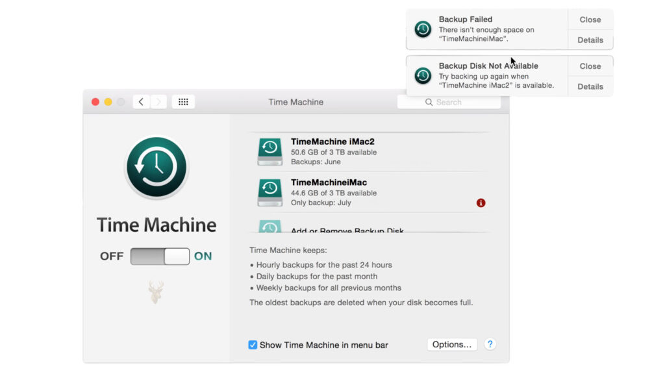Screen dimensions: 665x374
Task: Click '44.6 GB of 3 TB available' text
Action: click(334, 193)
